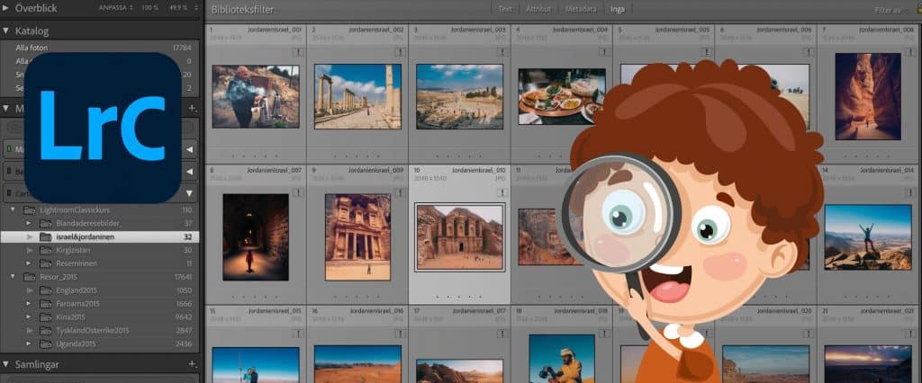Collapse the Resor_2015 folder triangle

13,277
